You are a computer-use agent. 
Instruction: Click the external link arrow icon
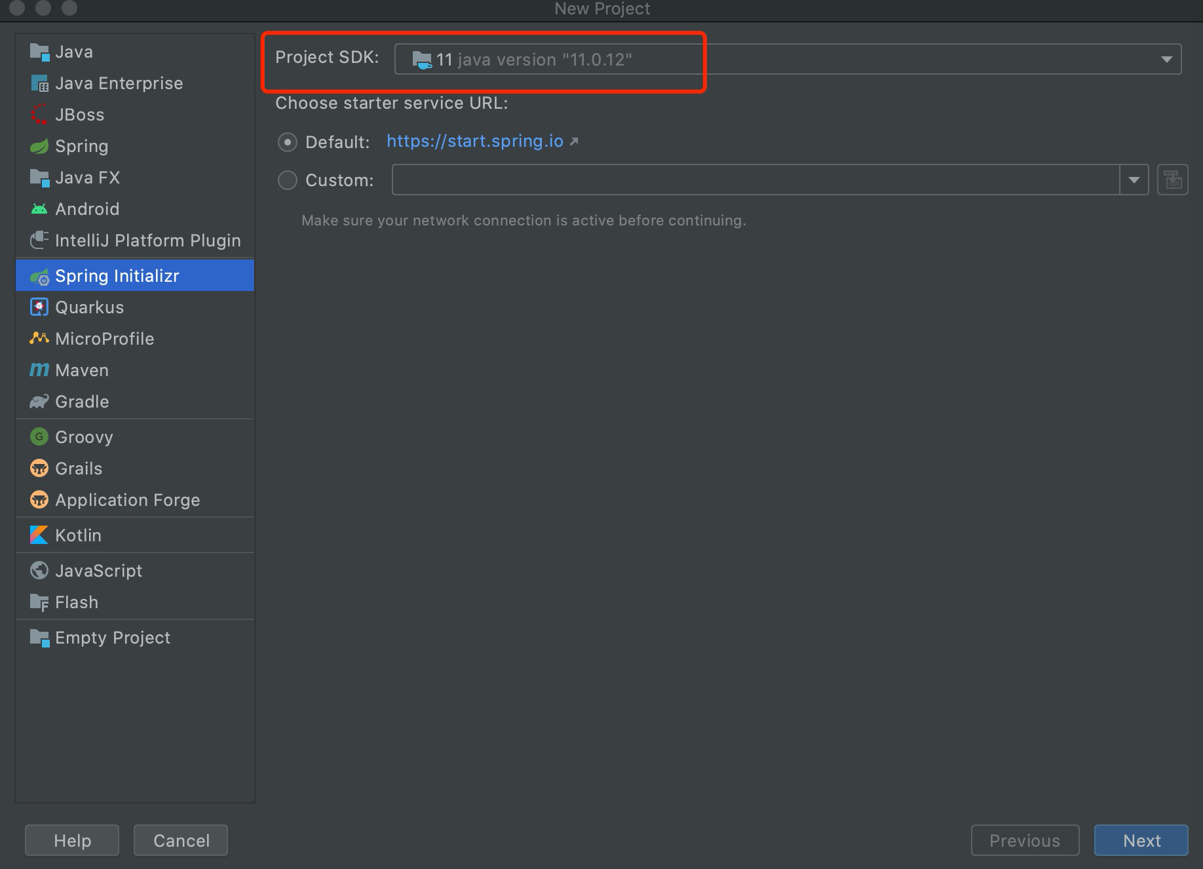click(574, 142)
